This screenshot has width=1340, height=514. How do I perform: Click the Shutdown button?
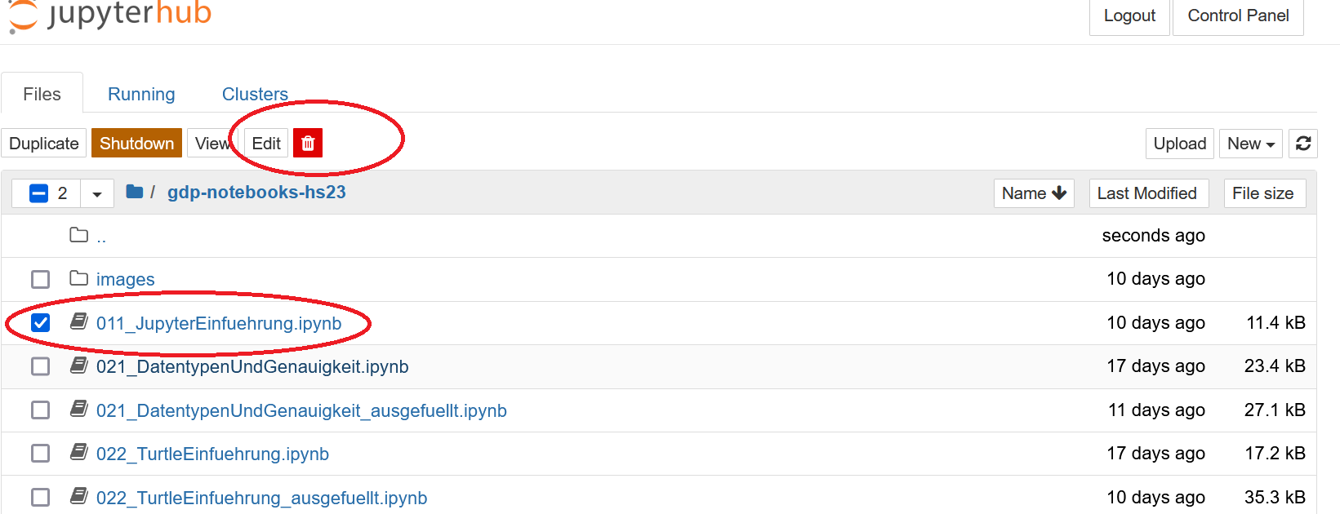(x=136, y=144)
